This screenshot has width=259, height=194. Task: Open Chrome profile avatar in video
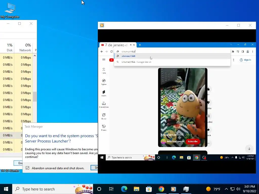(248, 52)
